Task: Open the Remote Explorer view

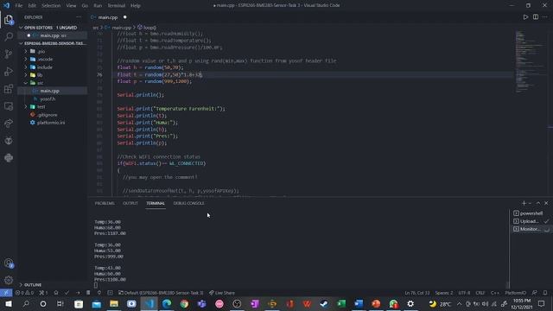Action: pyautogui.click(x=9, y=105)
